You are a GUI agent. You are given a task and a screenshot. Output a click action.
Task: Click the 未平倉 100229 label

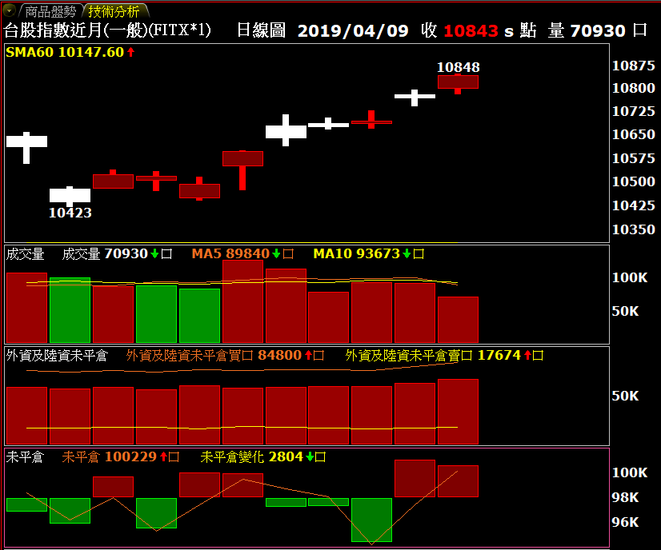[x=121, y=457]
